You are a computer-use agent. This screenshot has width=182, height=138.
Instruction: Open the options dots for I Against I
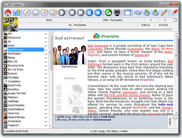coord(45,126)
